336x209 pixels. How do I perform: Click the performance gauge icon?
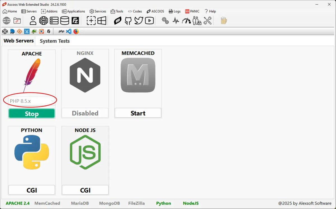(186, 20)
